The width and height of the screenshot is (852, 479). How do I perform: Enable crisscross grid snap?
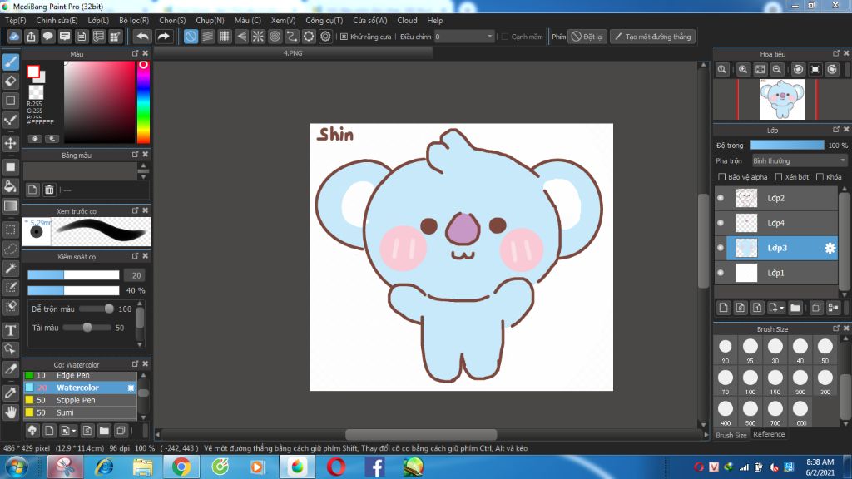pos(225,37)
